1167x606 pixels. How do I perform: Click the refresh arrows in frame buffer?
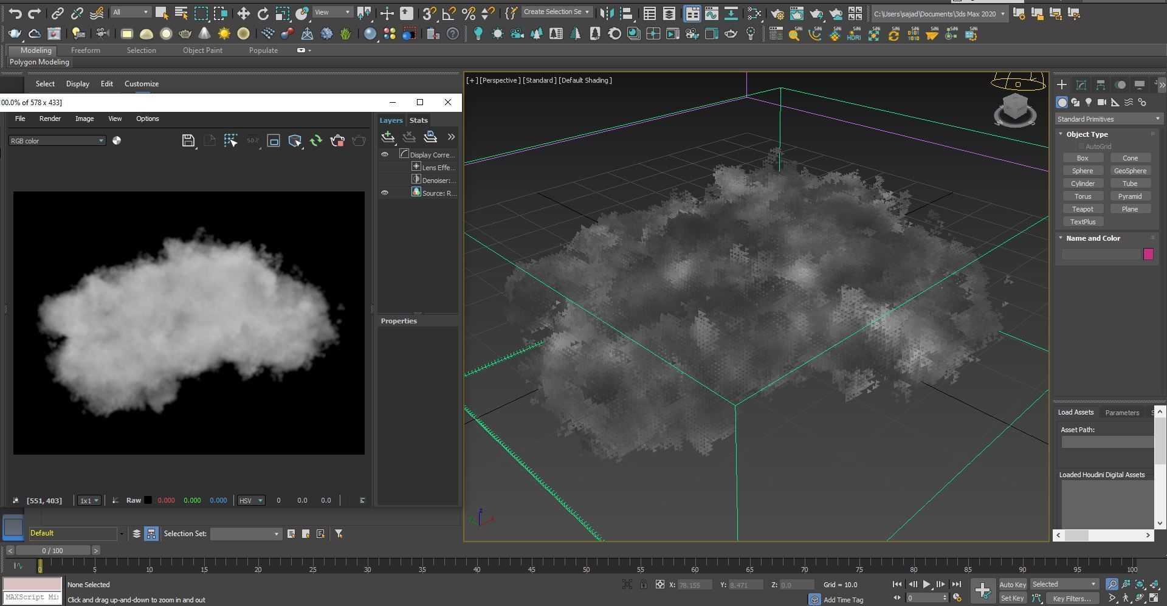tap(316, 141)
